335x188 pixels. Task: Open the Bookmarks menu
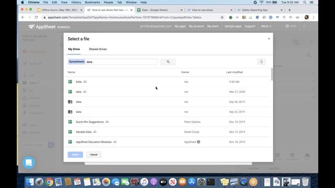tap(92, 2)
